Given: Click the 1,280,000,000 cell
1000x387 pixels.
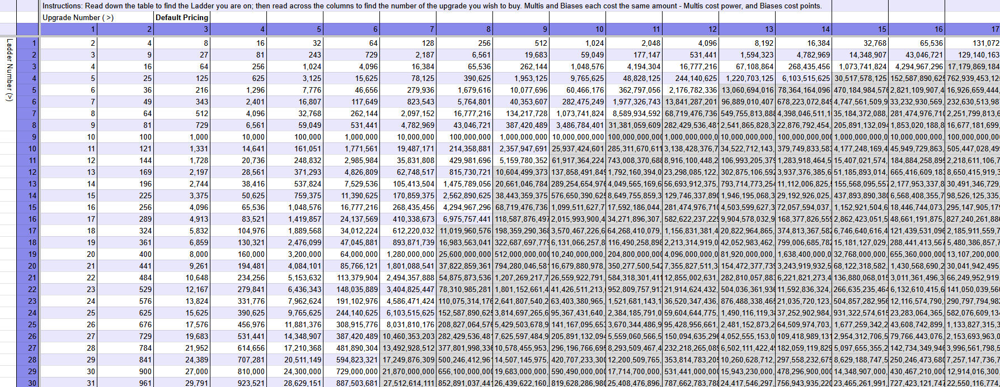Looking at the screenshot, I should click(x=408, y=254).
